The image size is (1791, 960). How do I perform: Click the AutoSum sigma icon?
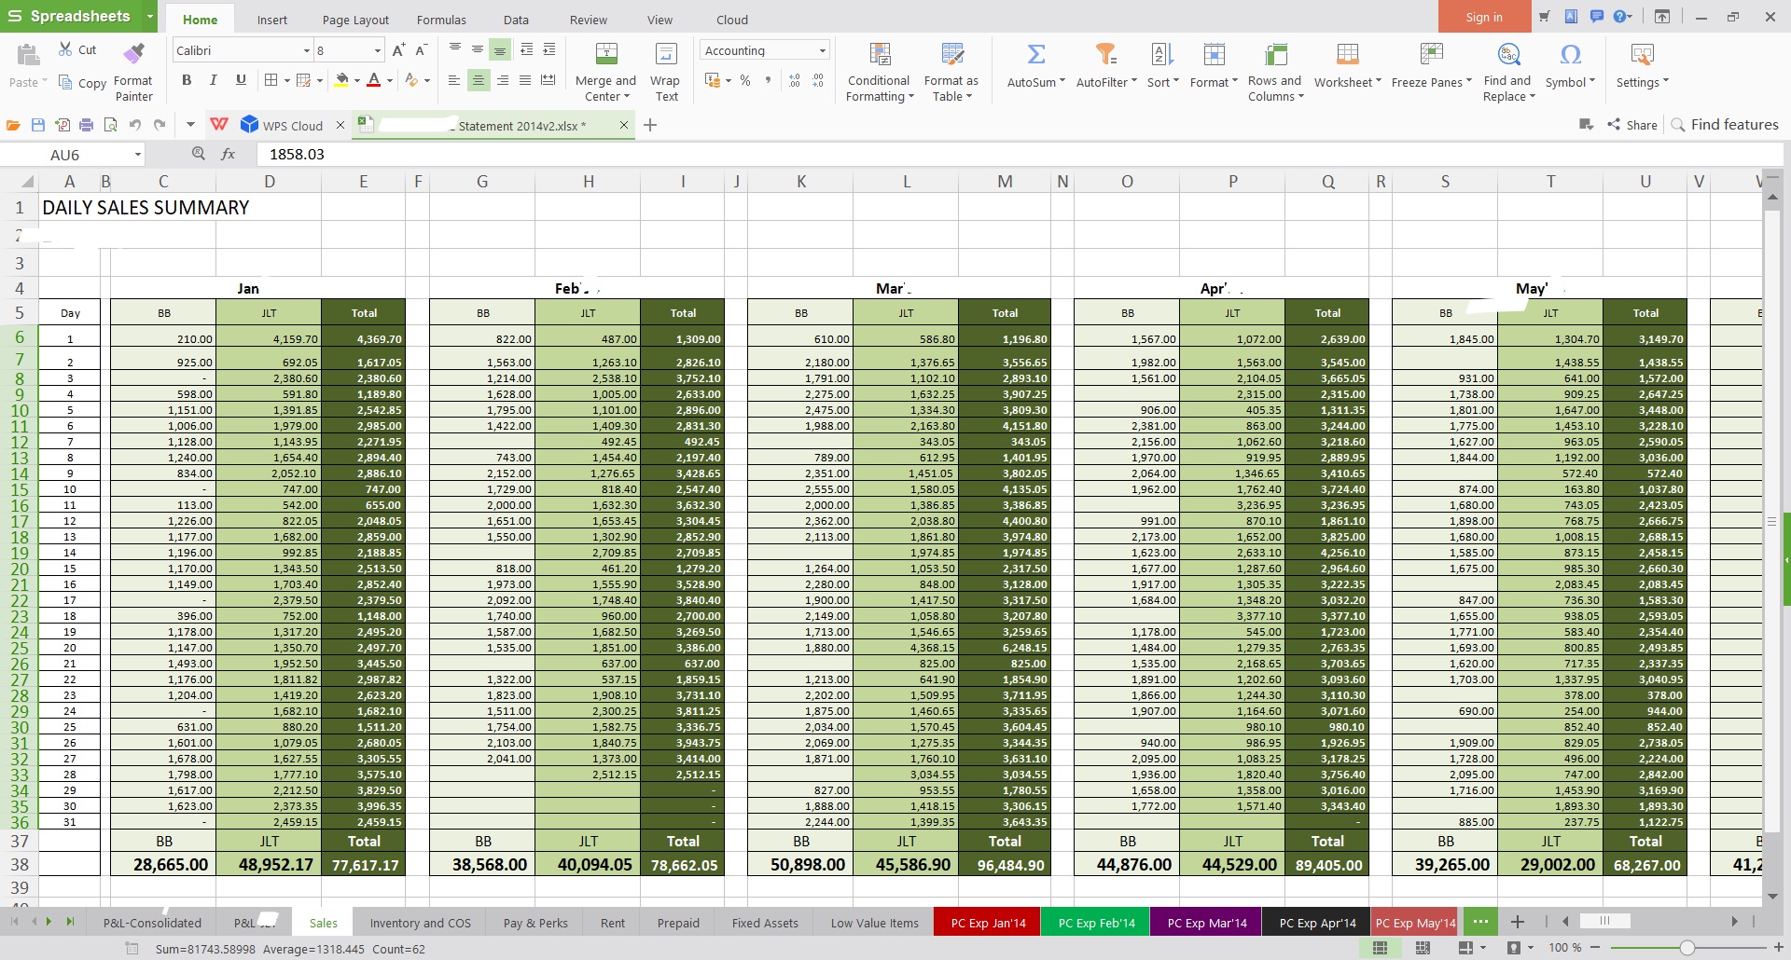pos(1035,55)
